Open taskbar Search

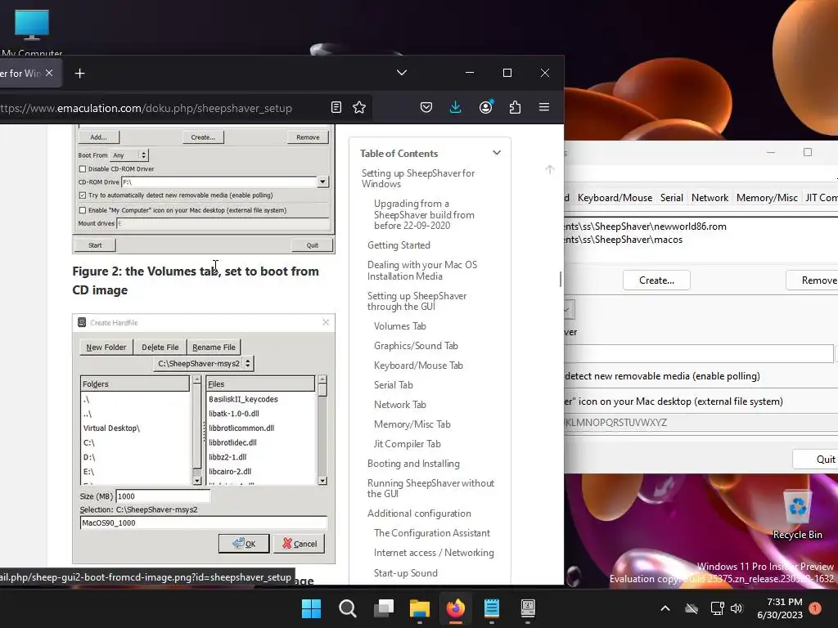tap(347, 608)
